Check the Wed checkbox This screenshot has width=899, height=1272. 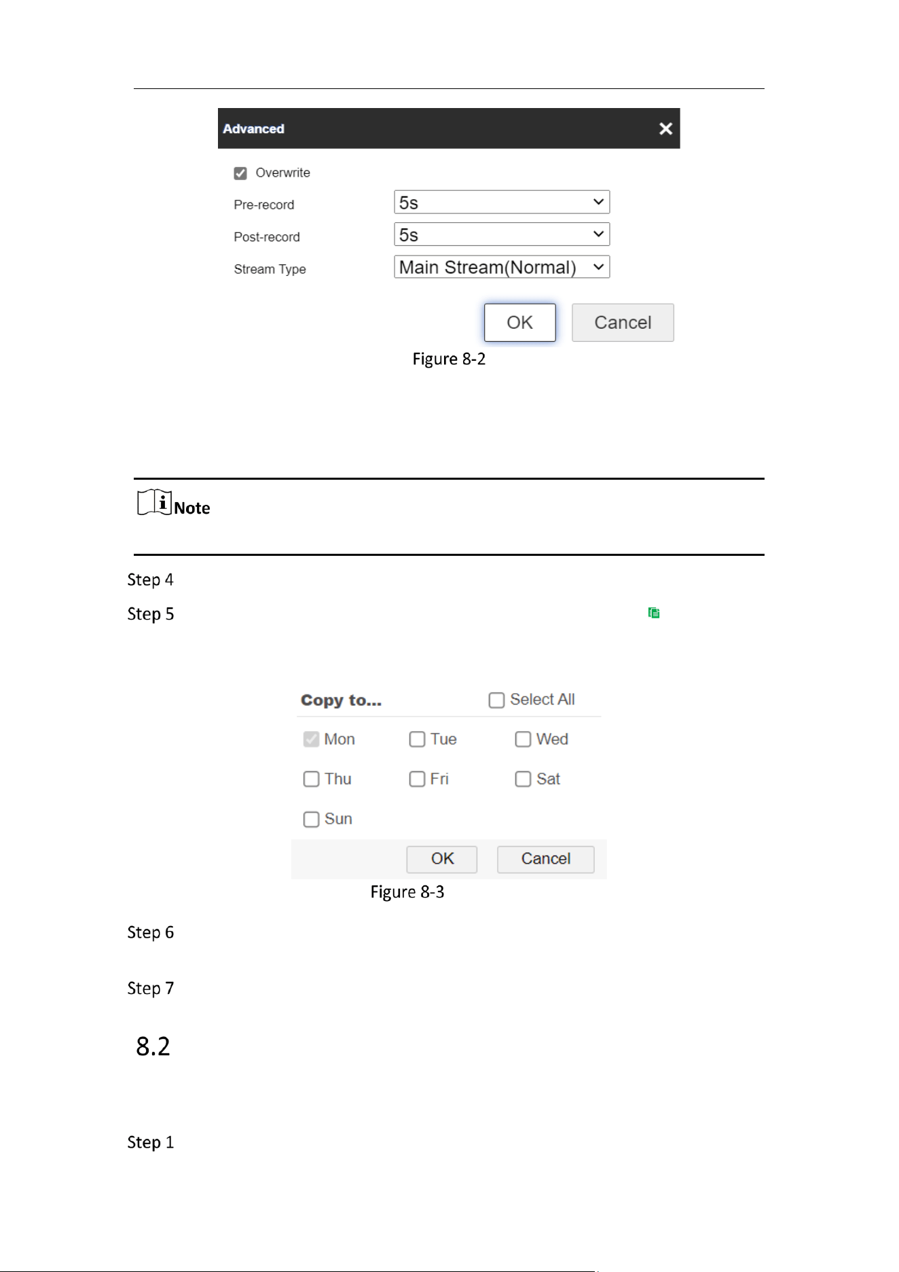523,739
